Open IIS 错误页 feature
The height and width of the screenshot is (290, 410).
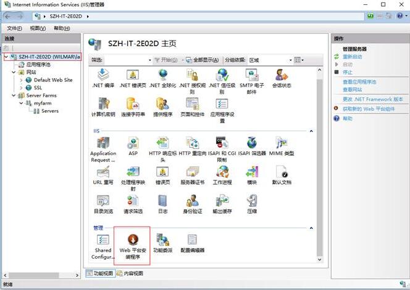point(162,175)
